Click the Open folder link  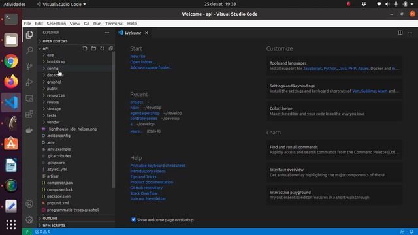click(142, 62)
